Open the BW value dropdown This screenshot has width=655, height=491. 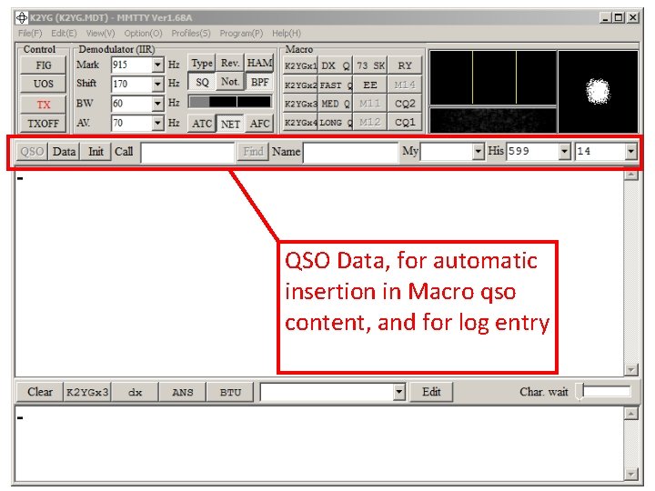157,103
